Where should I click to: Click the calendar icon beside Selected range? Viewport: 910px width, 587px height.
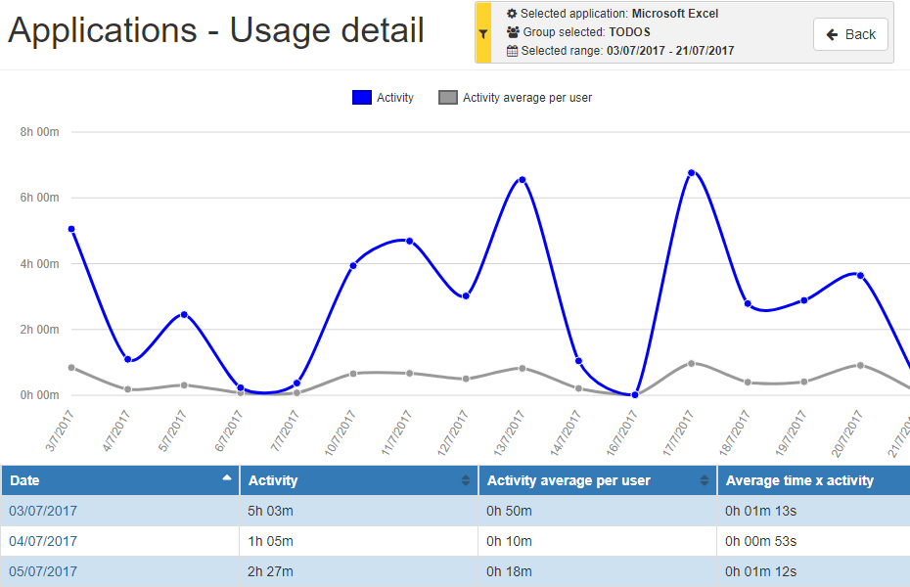click(x=512, y=51)
